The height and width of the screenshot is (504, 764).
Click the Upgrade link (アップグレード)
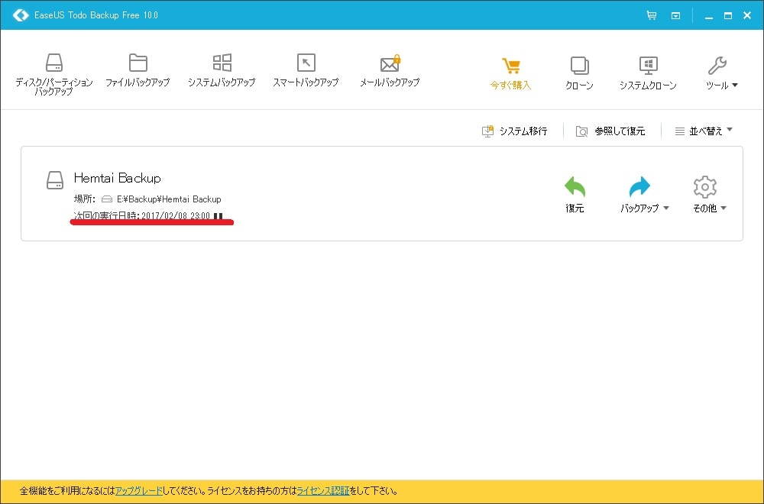[138, 491]
